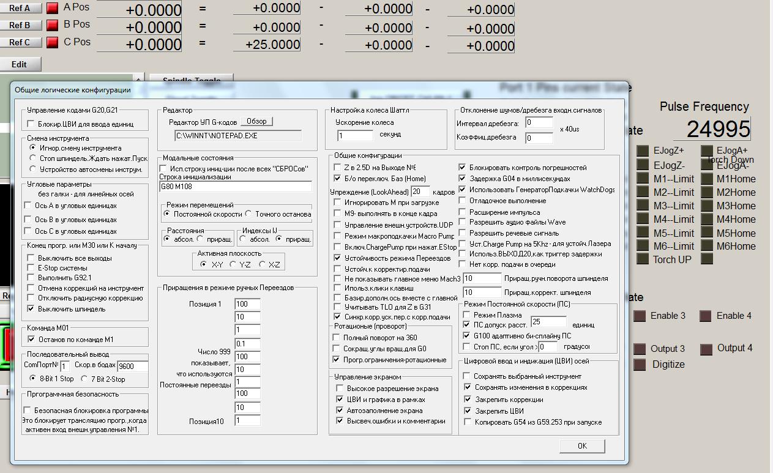The height and width of the screenshot is (473, 773).
Task: Toggle Полный поворот на 360 checkbox
Action: point(336,337)
